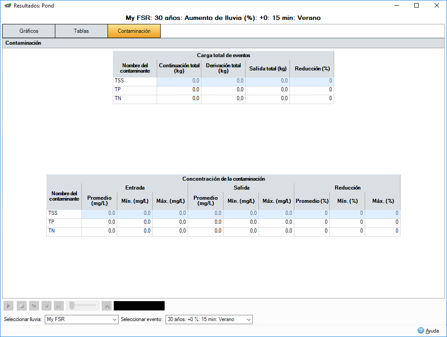The width and height of the screenshot is (447, 337).
Task: Switch to the Tablas tab
Action: (x=81, y=31)
